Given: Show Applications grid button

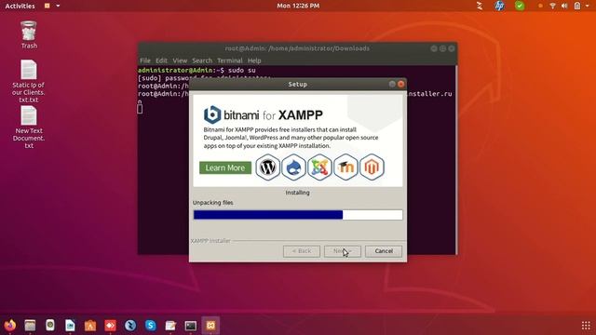Looking at the screenshot, I should tap(586, 326).
